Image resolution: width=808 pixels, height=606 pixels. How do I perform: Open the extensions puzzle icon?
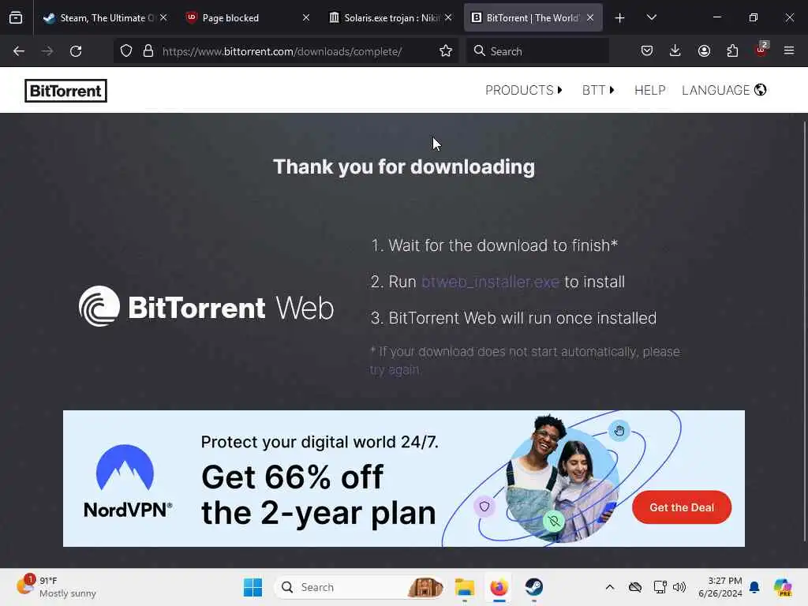point(732,50)
